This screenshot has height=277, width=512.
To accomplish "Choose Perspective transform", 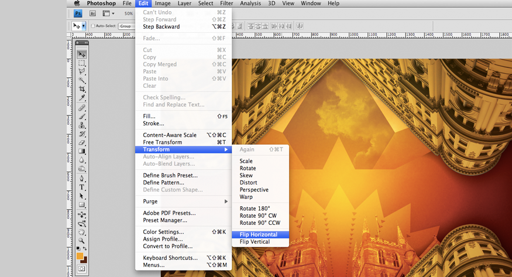I will (260, 190).
